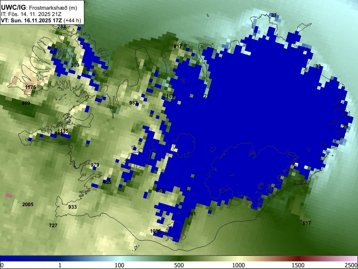Viewport: 358px width, 269px height.
Task: Click the color scale label 500
Action: click(179, 265)
